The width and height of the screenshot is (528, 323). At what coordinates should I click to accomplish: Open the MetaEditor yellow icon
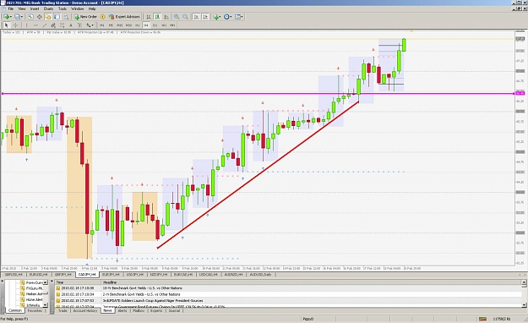point(103,17)
